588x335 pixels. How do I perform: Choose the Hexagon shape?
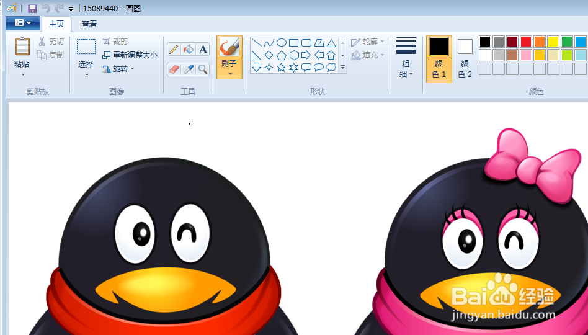tap(293, 55)
